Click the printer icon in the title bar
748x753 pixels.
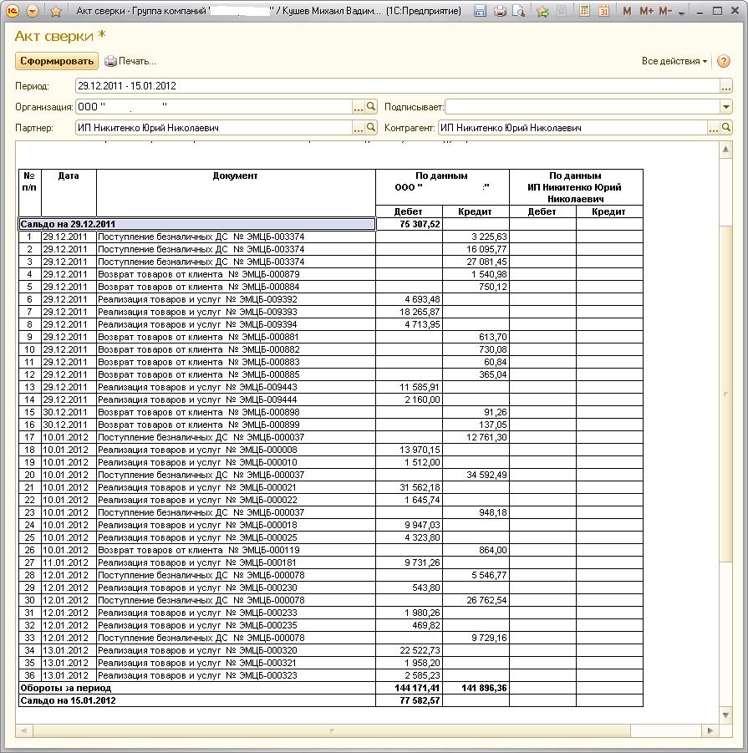[x=500, y=11]
